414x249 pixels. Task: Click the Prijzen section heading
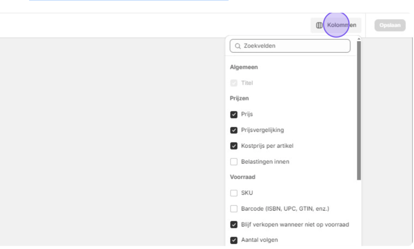[239, 98]
